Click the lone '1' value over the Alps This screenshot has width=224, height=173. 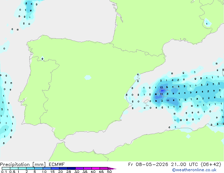click(207, 24)
